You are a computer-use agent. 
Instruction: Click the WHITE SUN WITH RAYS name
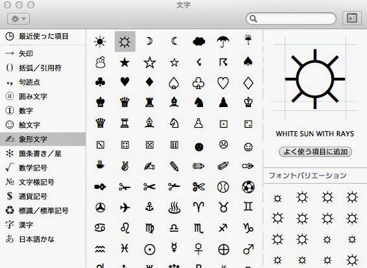click(x=315, y=134)
